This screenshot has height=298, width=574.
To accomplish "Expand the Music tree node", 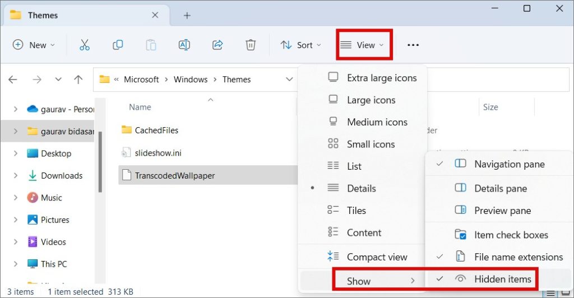I will pyautogui.click(x=15, y=198).
